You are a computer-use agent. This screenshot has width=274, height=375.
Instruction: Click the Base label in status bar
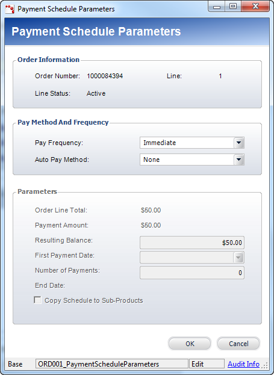pyautogui.click(x=15, y=364)
